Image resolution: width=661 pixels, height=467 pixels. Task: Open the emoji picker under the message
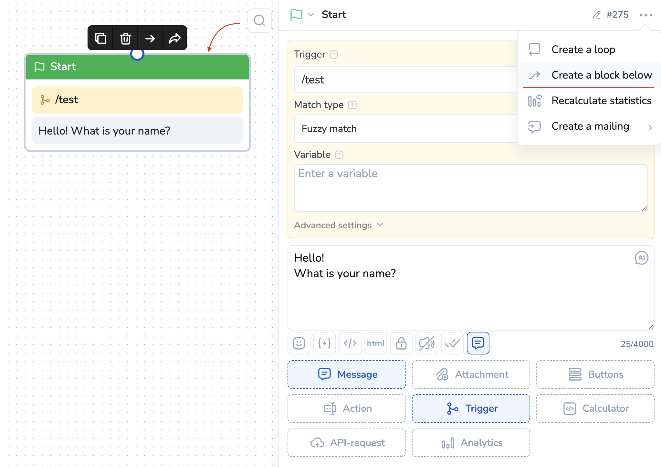click(x=299, y=343)
